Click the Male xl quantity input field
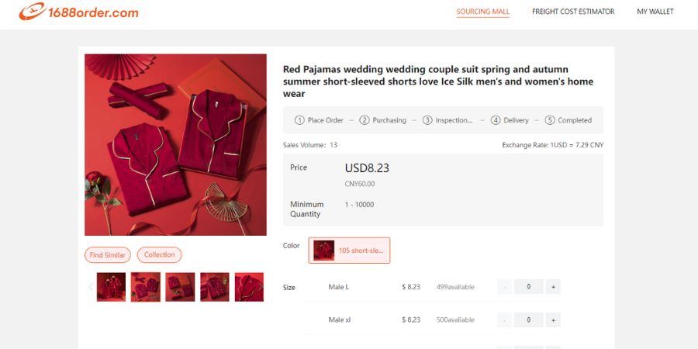 (528, 320)
